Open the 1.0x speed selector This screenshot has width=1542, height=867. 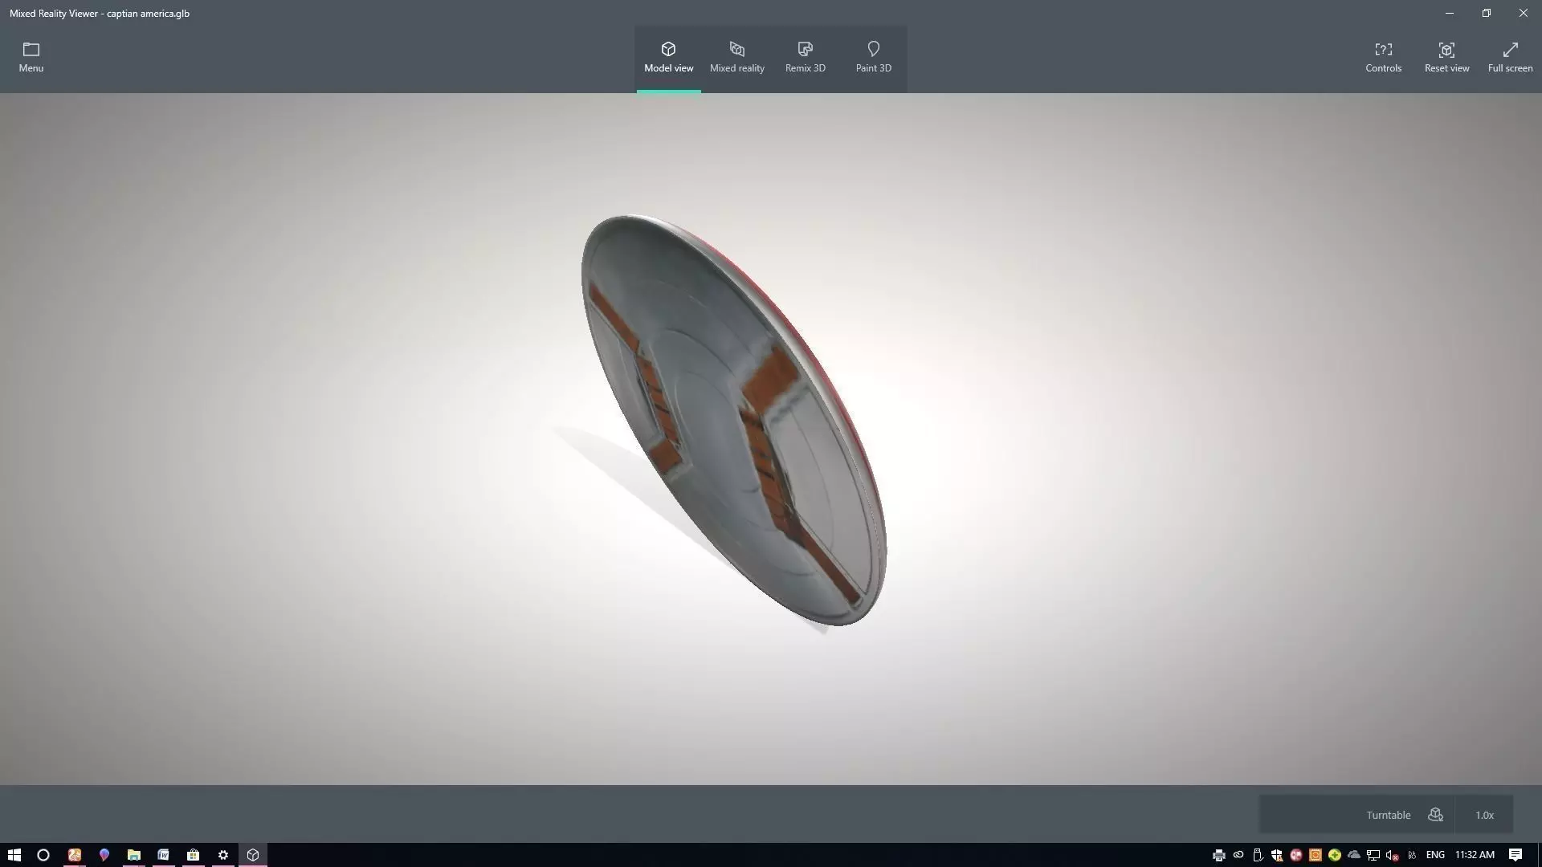(x=1484, y=815)
